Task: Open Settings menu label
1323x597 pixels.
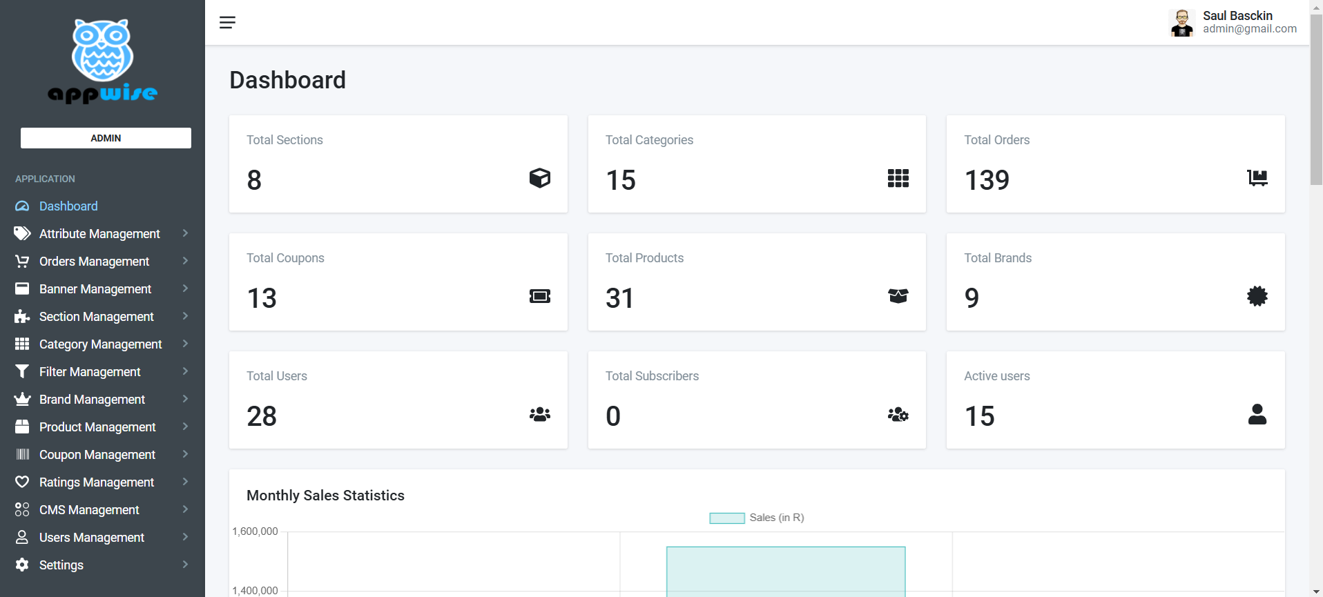Action: point(61,565)
